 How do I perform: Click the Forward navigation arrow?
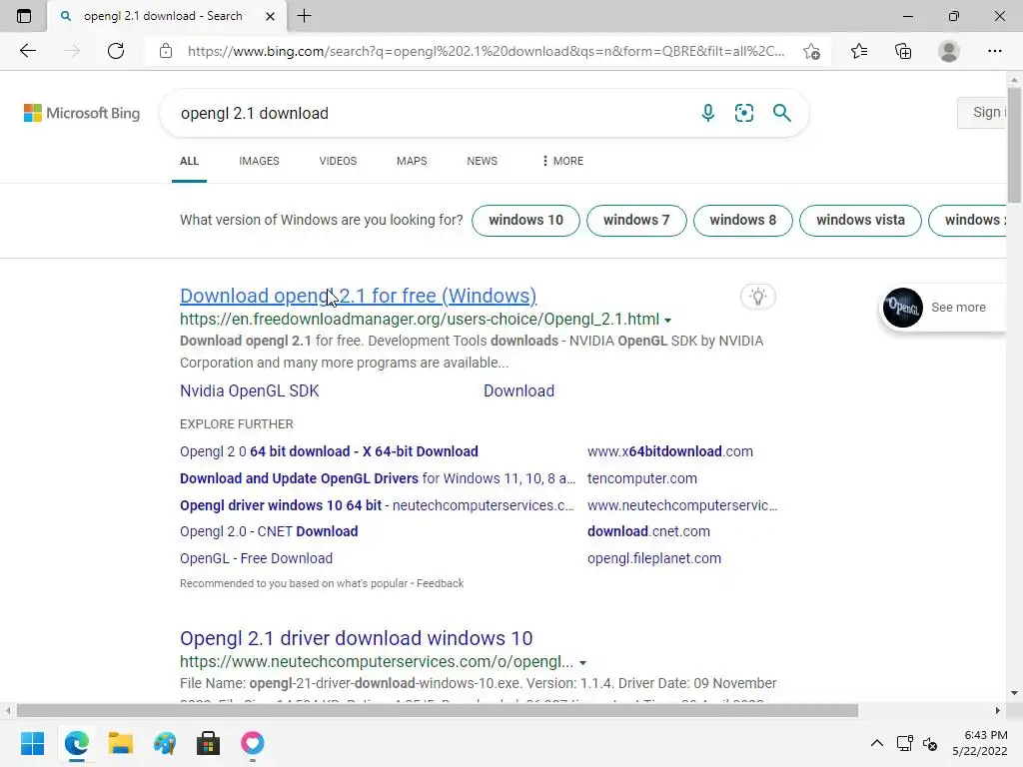pos(72,51)
